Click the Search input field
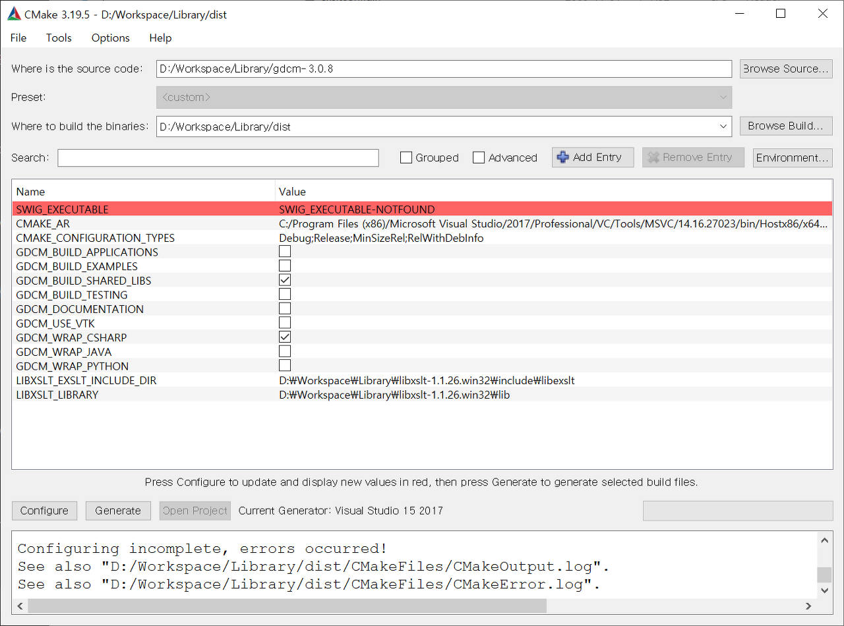 [x=218, y=158]
